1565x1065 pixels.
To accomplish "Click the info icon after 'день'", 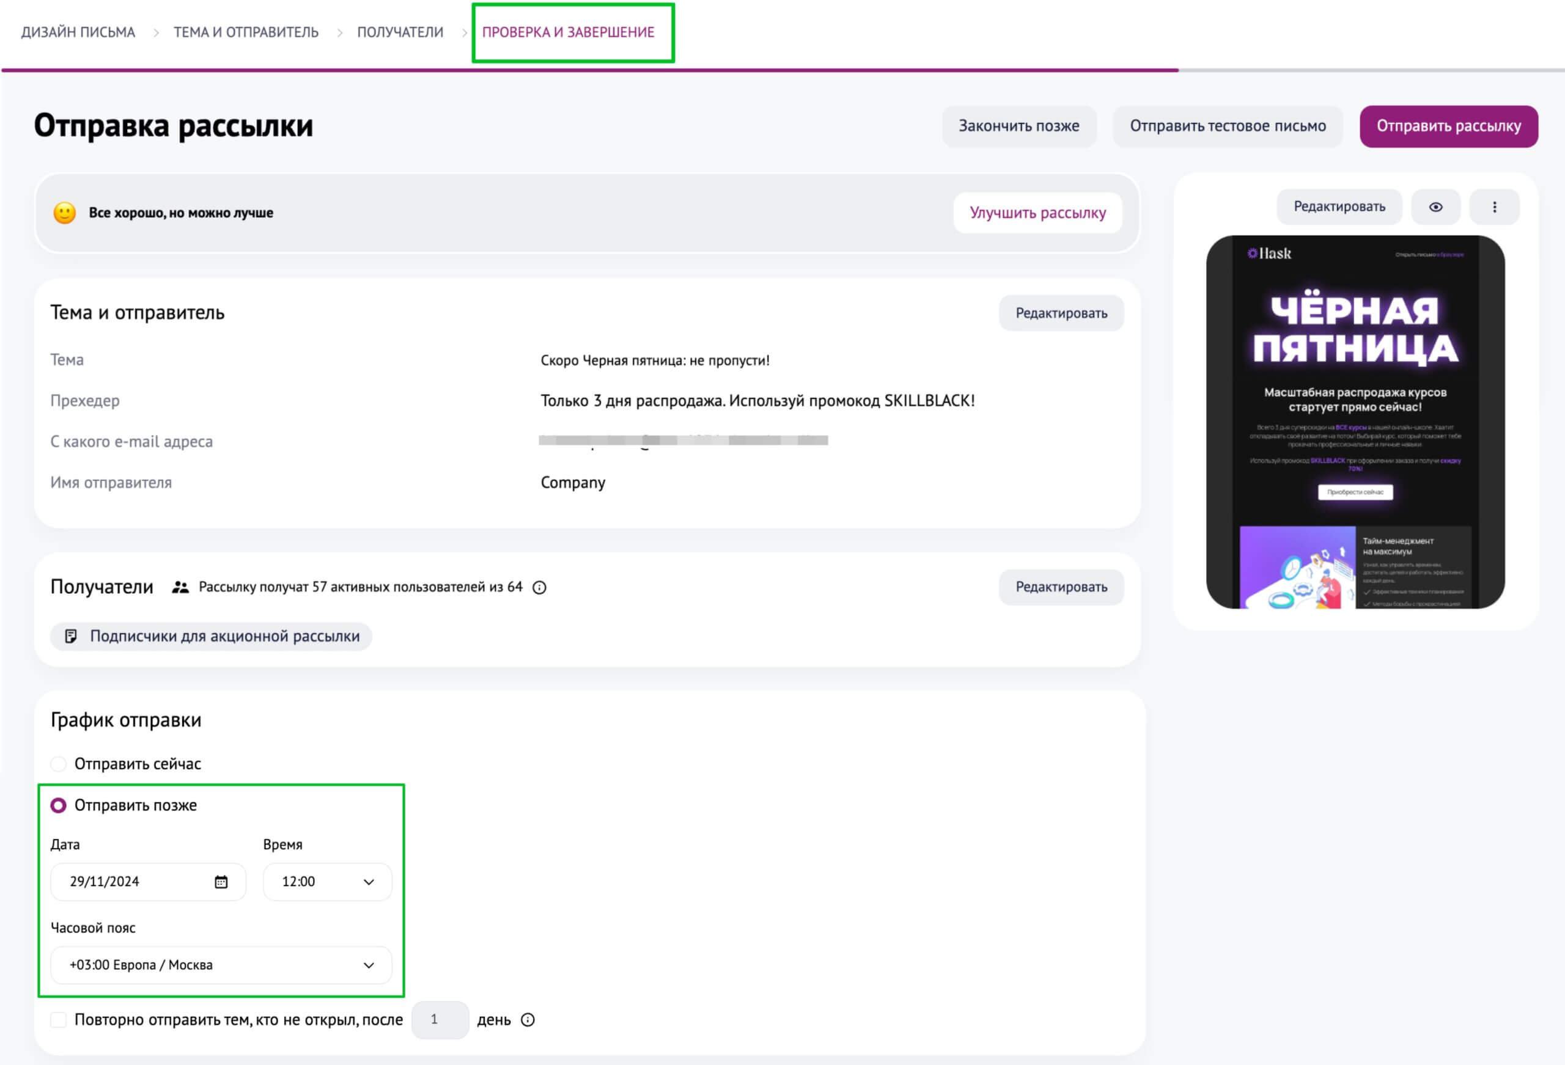I will point(528,1020).
